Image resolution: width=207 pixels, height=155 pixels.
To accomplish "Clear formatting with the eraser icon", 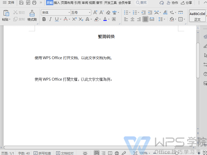I will coord(108,12).
